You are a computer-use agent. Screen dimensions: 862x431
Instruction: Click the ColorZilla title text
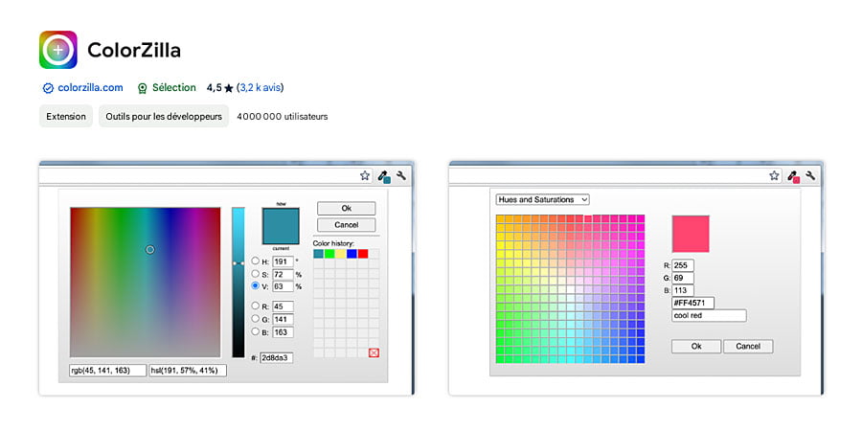pos(133,51)
